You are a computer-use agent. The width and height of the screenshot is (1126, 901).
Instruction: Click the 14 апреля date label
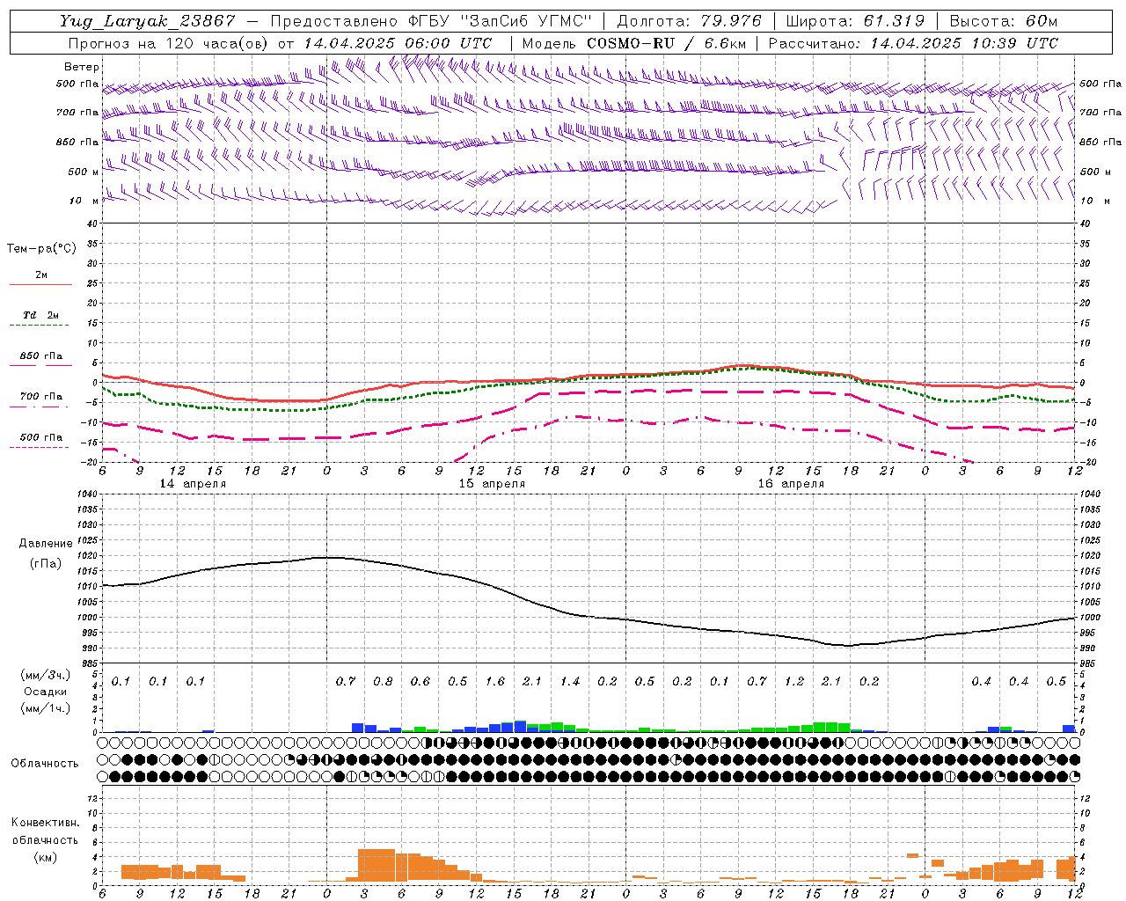click(193, 484)
